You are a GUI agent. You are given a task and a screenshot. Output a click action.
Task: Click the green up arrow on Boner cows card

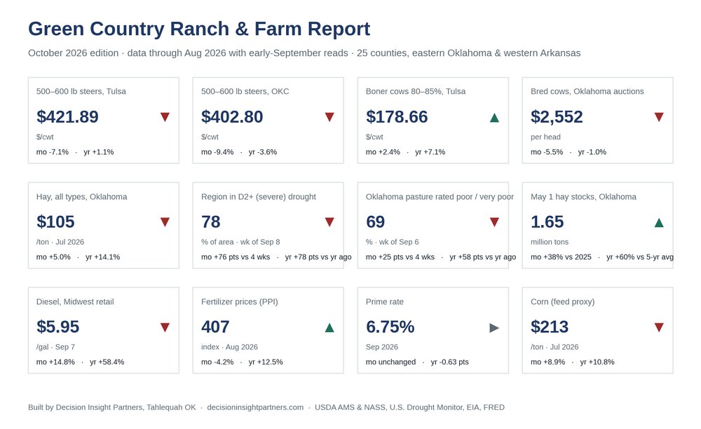click(x=494, y=118)
